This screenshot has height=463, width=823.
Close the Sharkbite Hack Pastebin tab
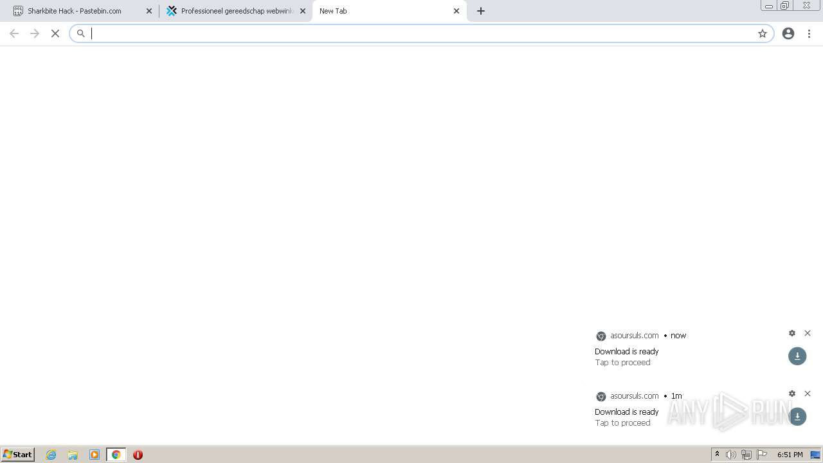pos(149,11)
